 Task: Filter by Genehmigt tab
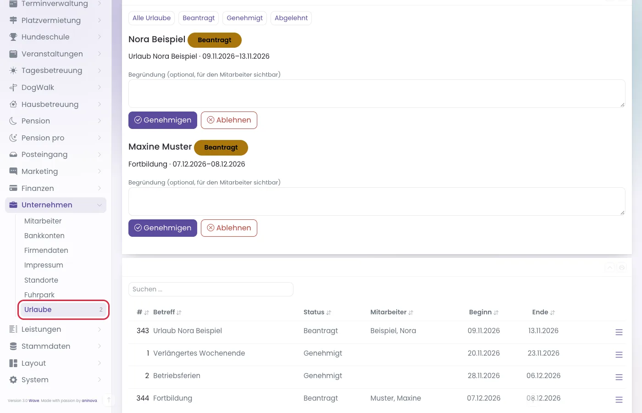[245, 18]
